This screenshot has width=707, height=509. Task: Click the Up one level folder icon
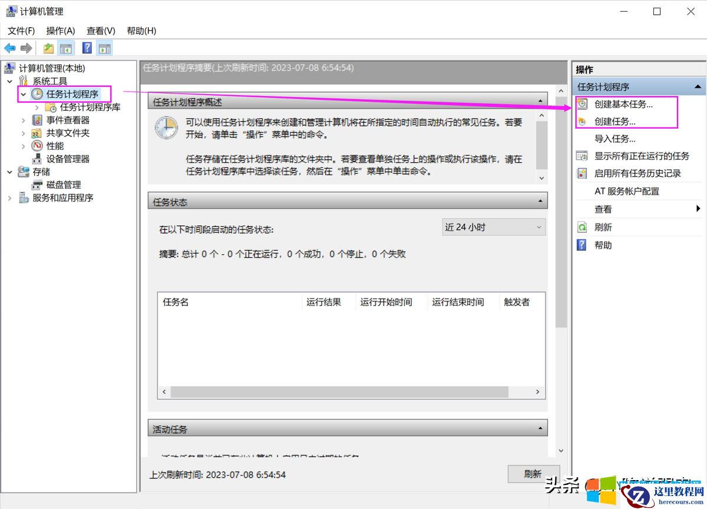click(x=48, y=48)
